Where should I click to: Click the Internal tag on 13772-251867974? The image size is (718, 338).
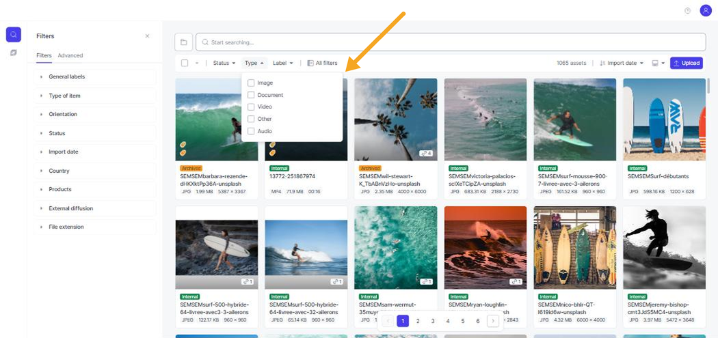(279, 168)
